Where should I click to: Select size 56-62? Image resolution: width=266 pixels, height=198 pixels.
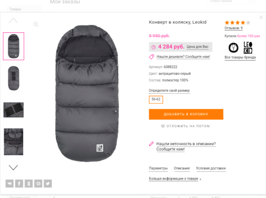(x=156, y=99)
